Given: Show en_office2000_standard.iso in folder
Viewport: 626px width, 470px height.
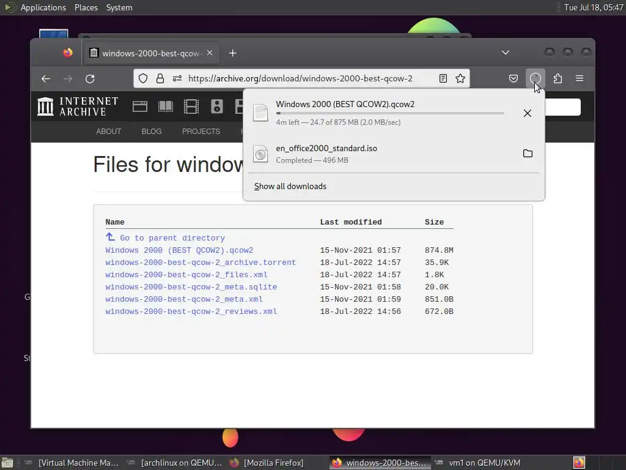Looking at the screenshot, I should click(x=528, y=154).
